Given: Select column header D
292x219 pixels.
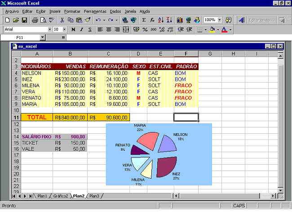Looking at the screenshot, I should [138, 54].
